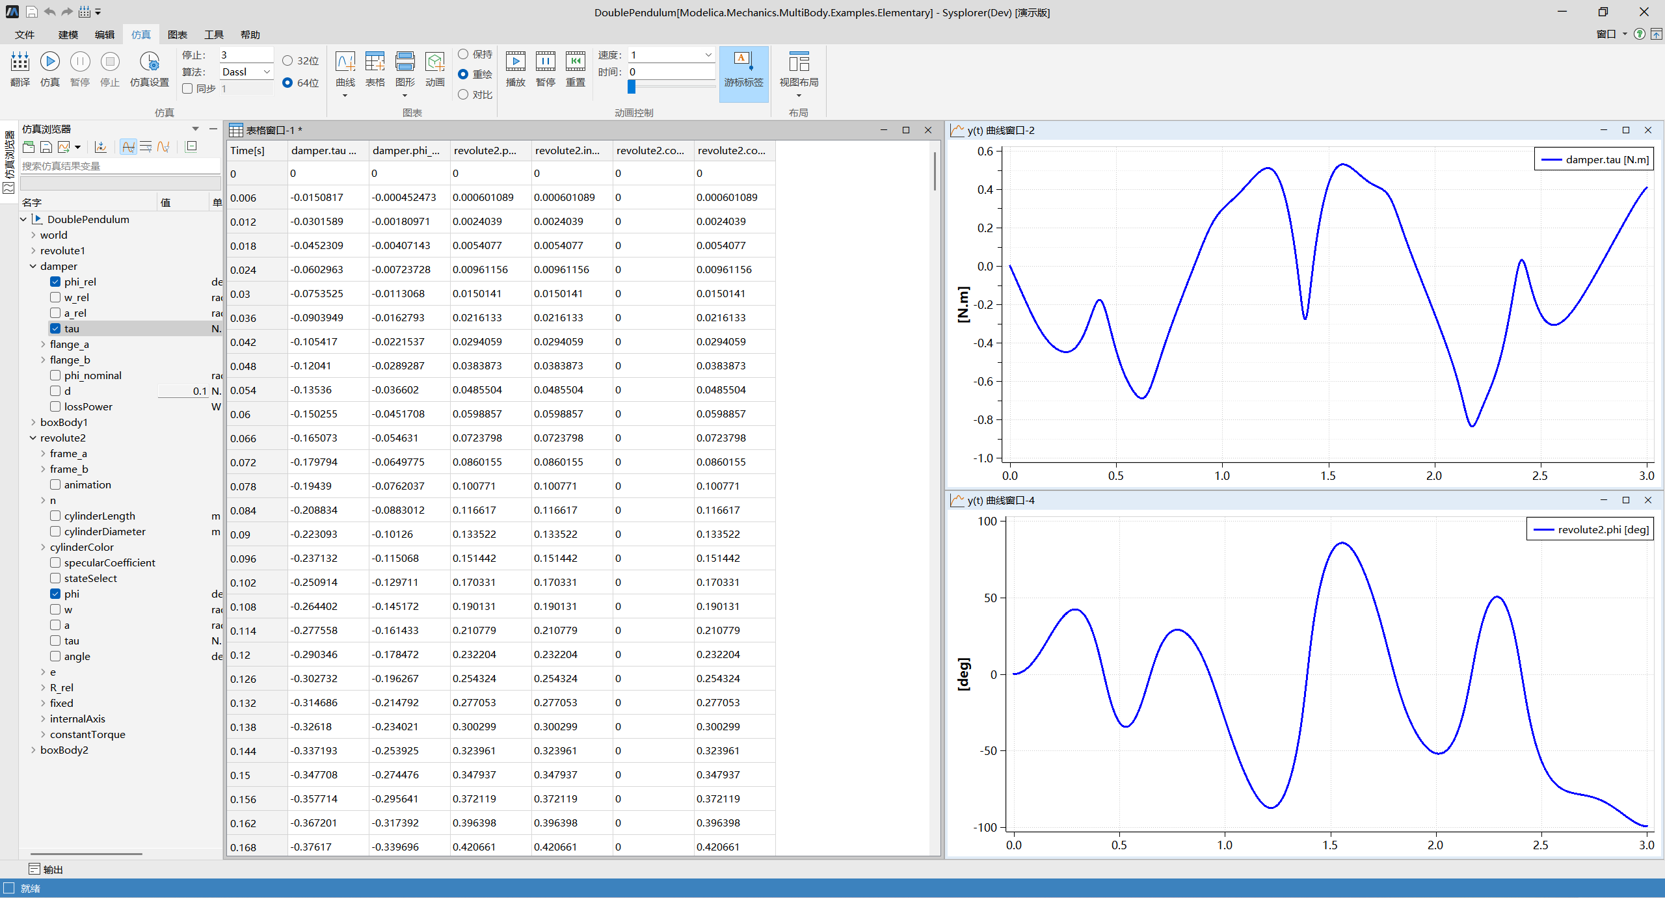Screen dimensions: 1665x898
Task: Enable the 同步 checkbox
Action: pos(188,88)
